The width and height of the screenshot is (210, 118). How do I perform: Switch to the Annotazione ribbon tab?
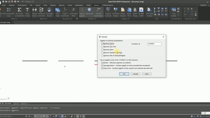[22, 5]
